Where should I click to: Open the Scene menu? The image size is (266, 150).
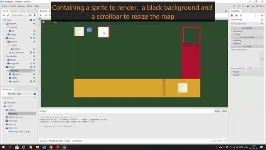(5, 6)
